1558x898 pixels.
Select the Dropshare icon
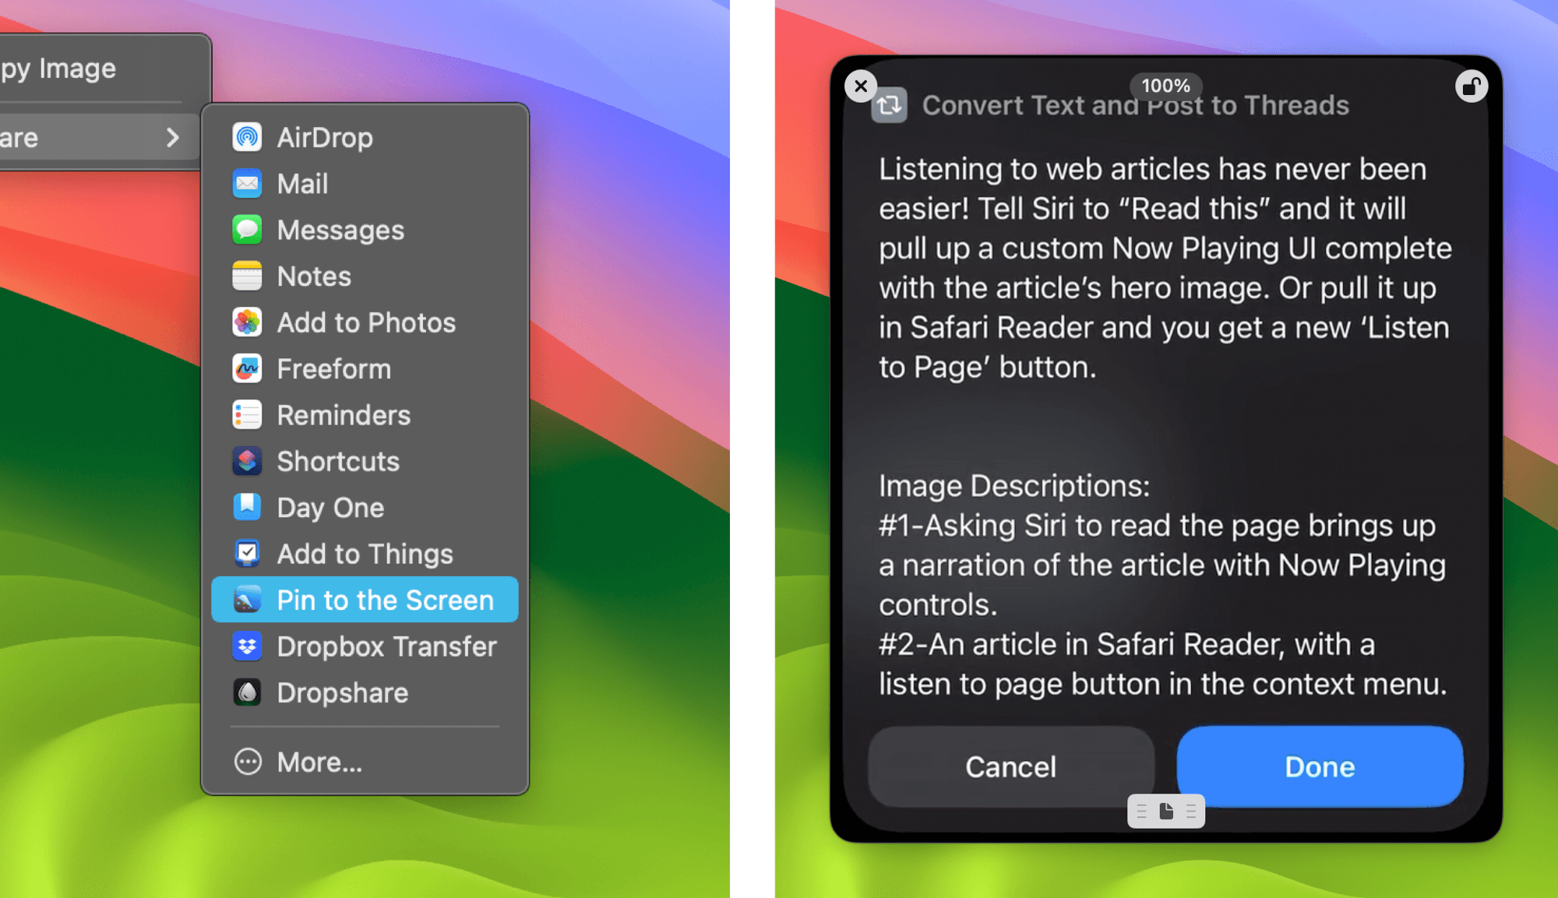247,692
